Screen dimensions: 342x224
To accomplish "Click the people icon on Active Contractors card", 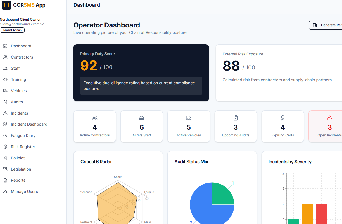I will [x=95, y=118].
